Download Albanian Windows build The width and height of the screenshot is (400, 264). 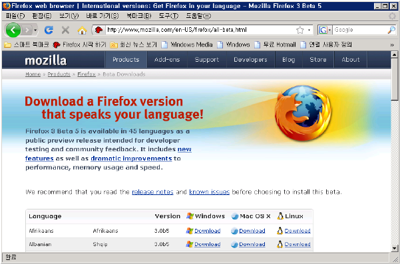tap(208, 244)
